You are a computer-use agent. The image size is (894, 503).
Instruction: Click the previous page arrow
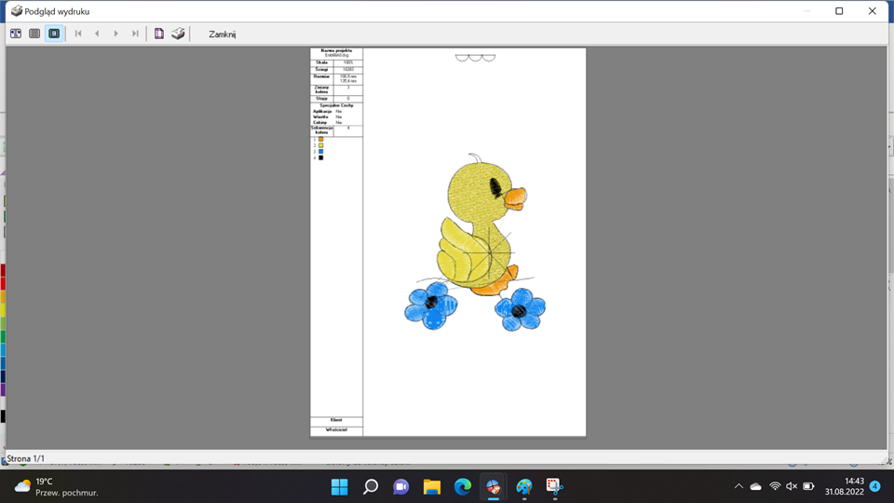97,34
